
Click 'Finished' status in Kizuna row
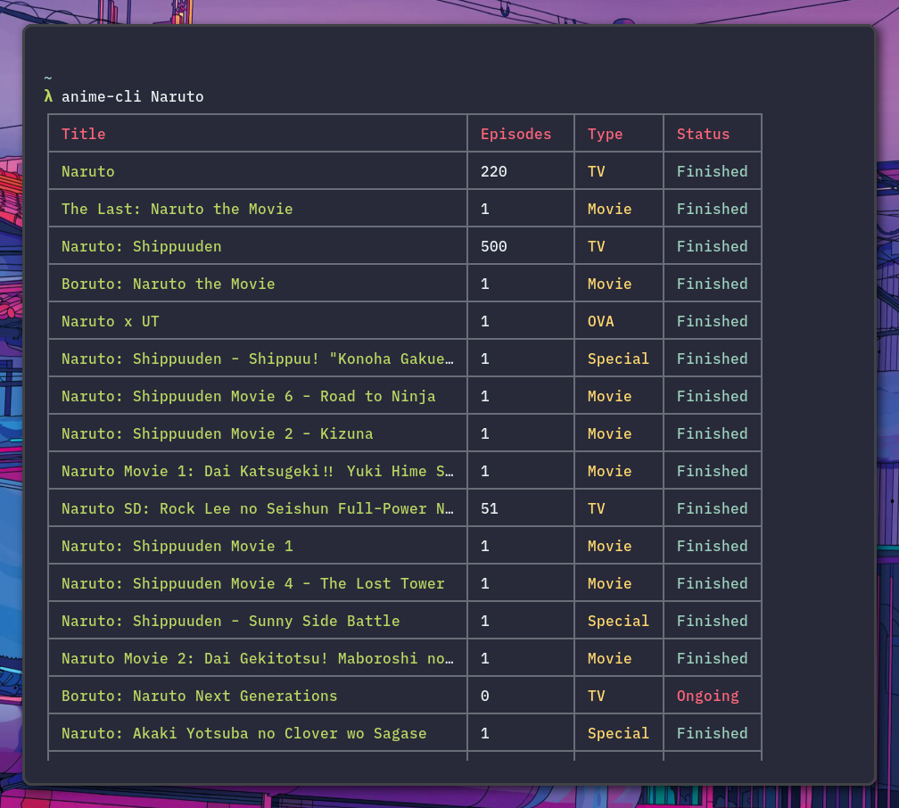[712, 433]
